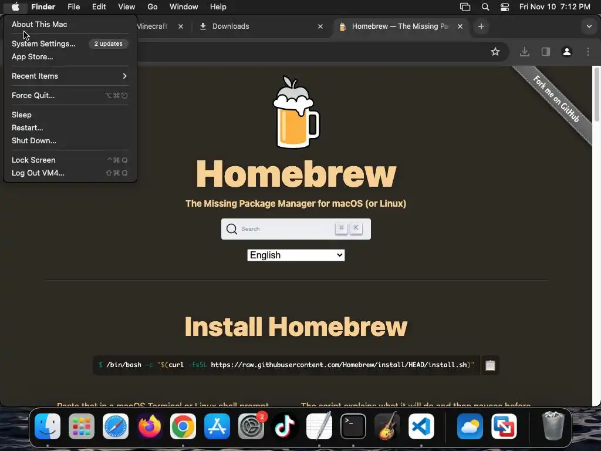
Task: Open the Chrome profile icon
Action: click(x=567, y=52)
